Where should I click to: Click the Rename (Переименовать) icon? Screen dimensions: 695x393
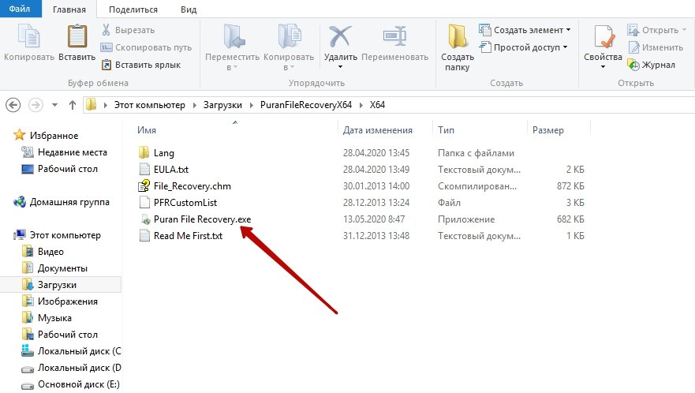coord(394,36)
